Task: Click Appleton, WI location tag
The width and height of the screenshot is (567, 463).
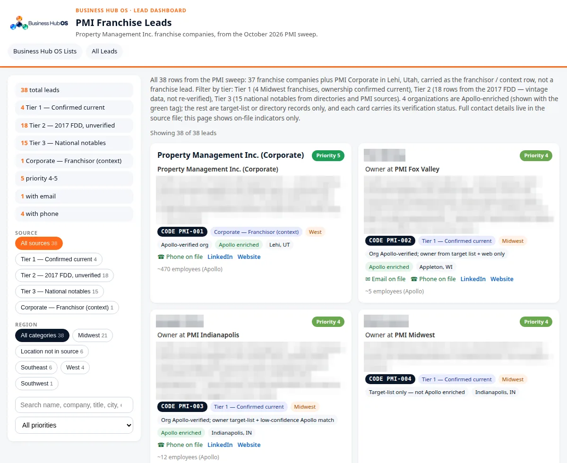Action: click(x=436, y=267)
